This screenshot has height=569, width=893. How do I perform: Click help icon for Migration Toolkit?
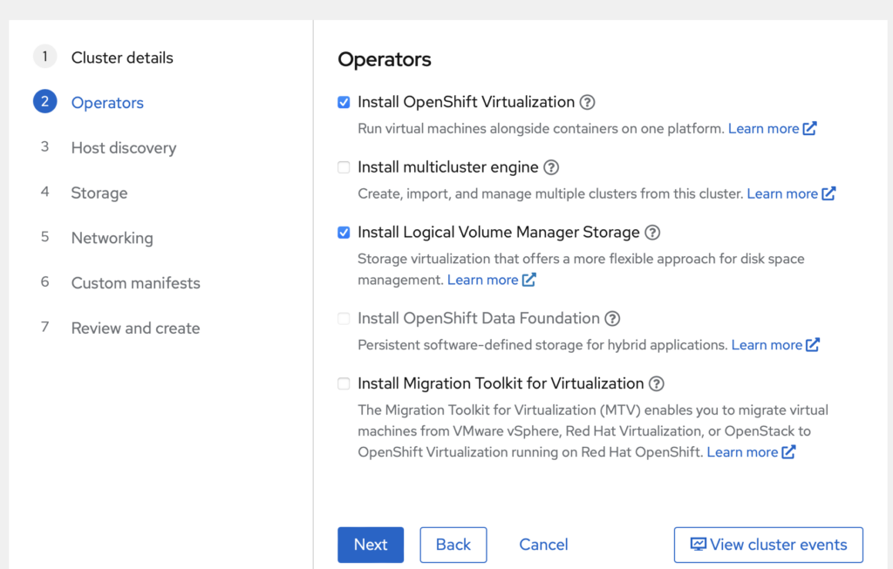click(x=657, y=384)
